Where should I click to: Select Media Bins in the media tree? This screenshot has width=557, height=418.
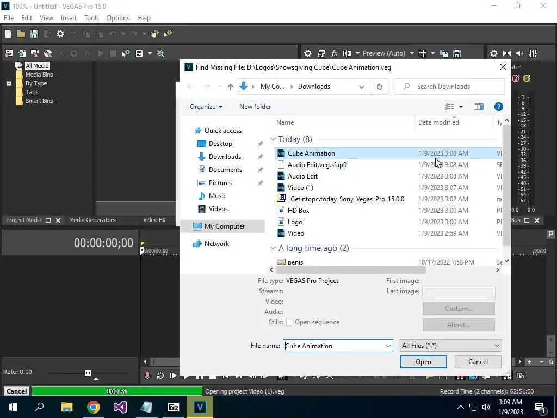39,75
